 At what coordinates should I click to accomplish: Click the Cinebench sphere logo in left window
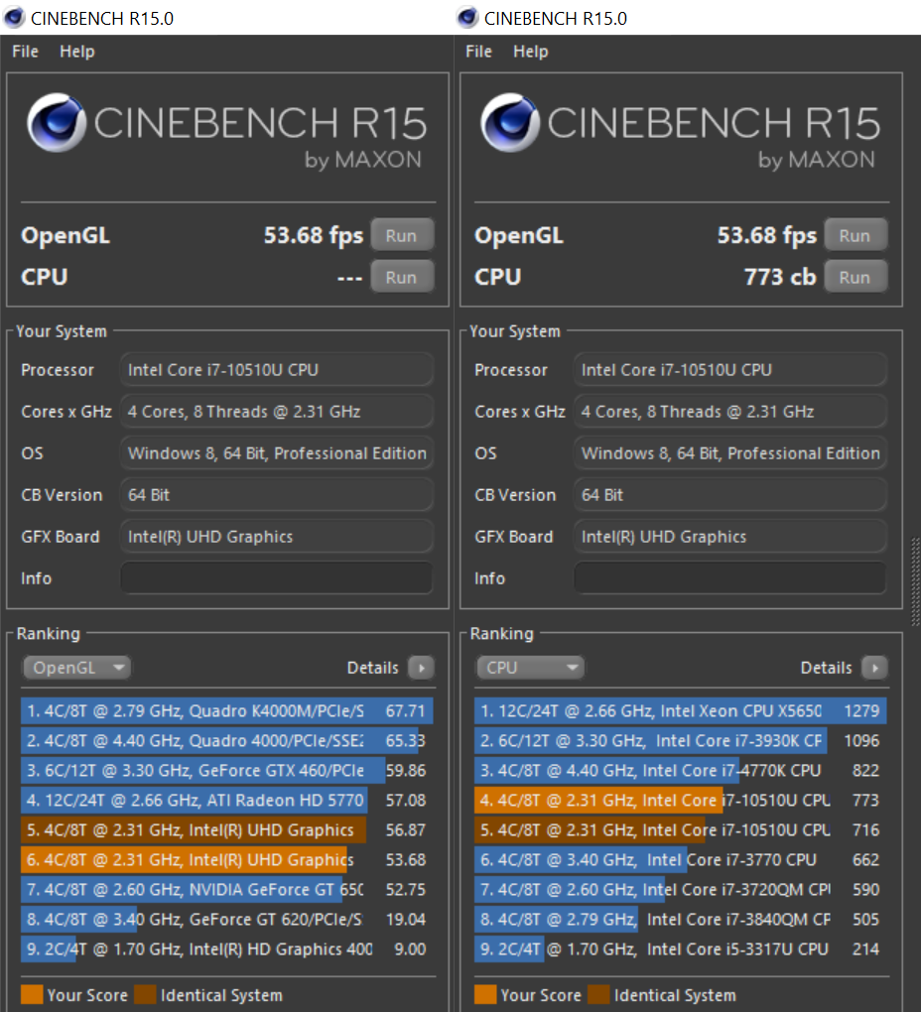pos(57,123)
